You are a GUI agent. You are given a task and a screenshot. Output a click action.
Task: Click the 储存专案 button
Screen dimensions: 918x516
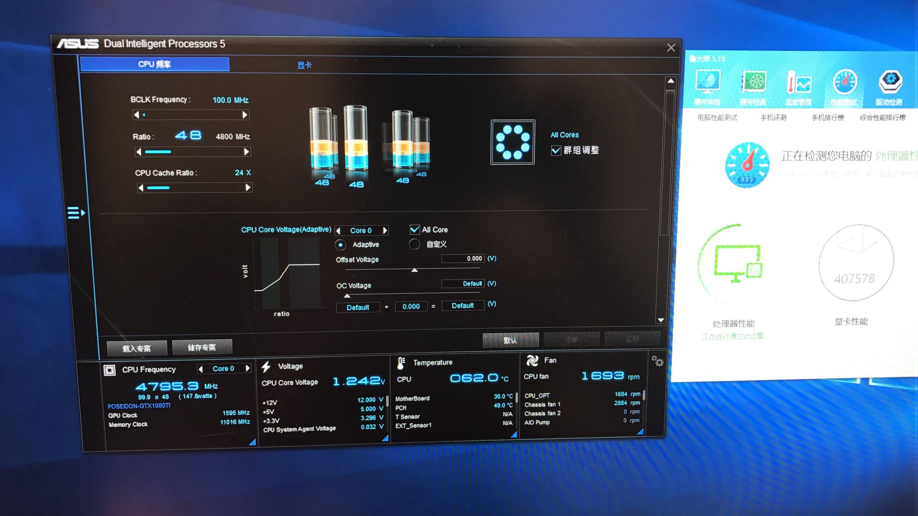[x=202, y=347]
